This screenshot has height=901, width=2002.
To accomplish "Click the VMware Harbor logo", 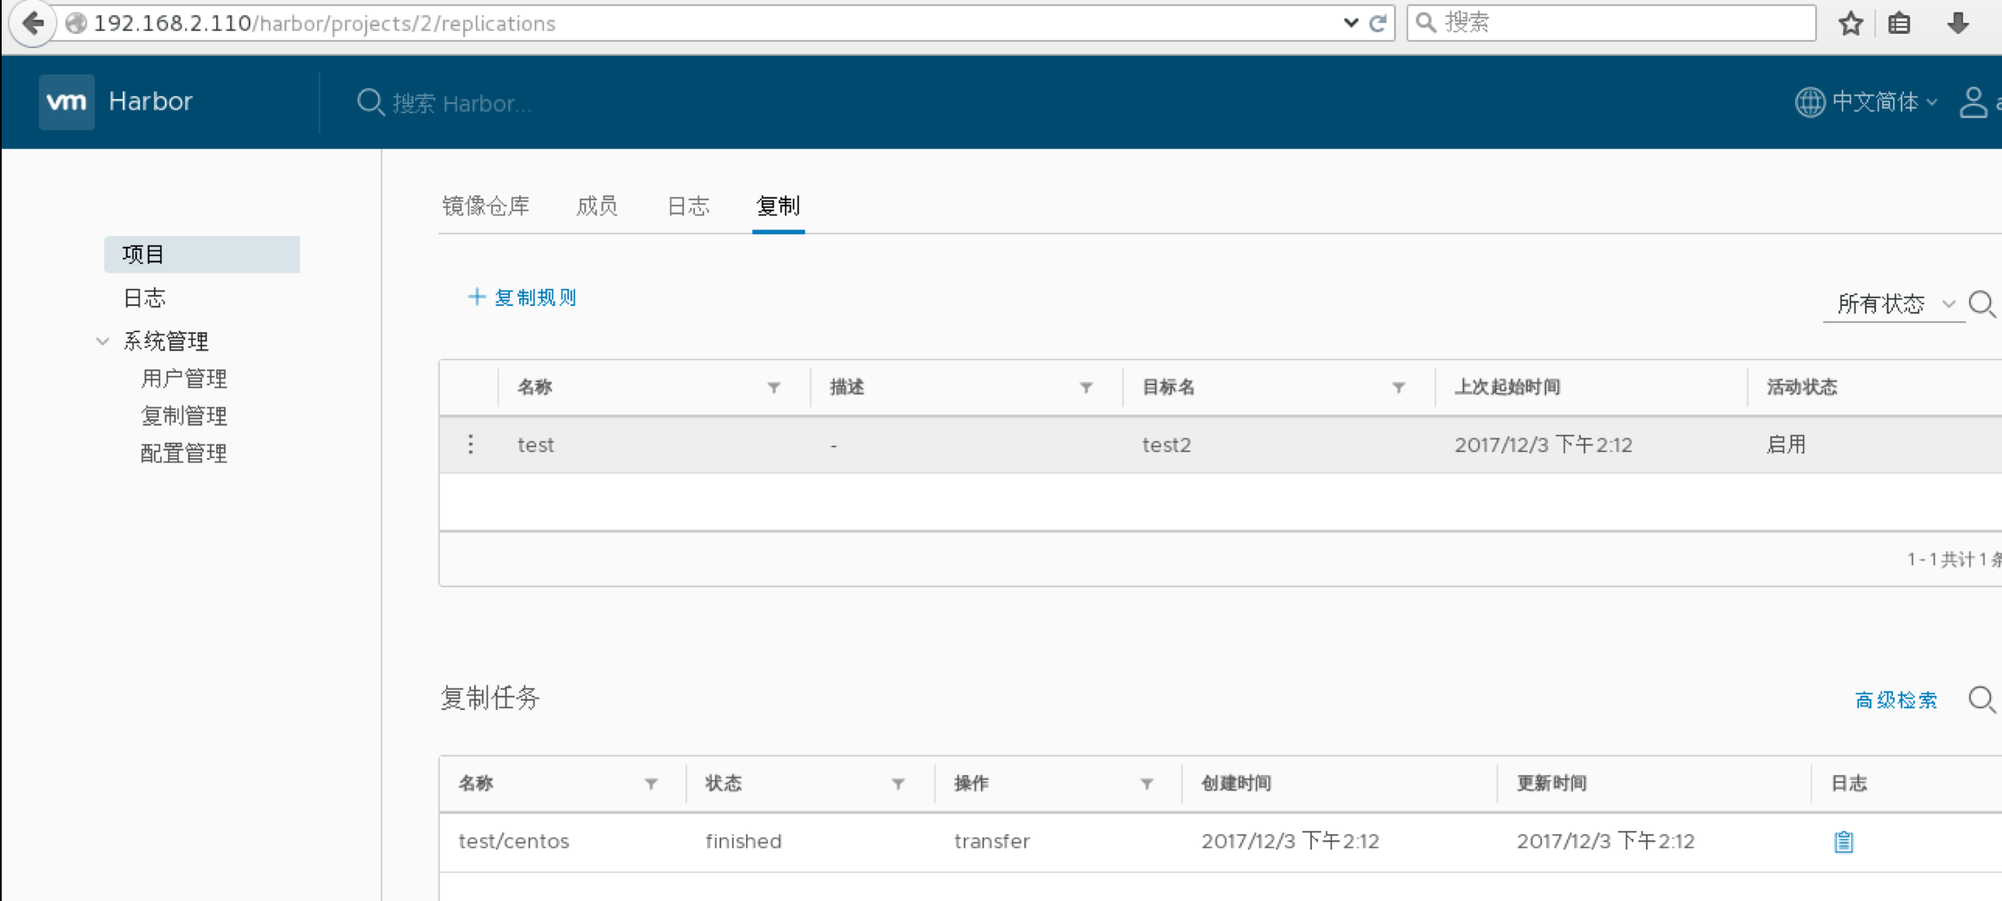I will pyautogui.click(x=67, y=101).
